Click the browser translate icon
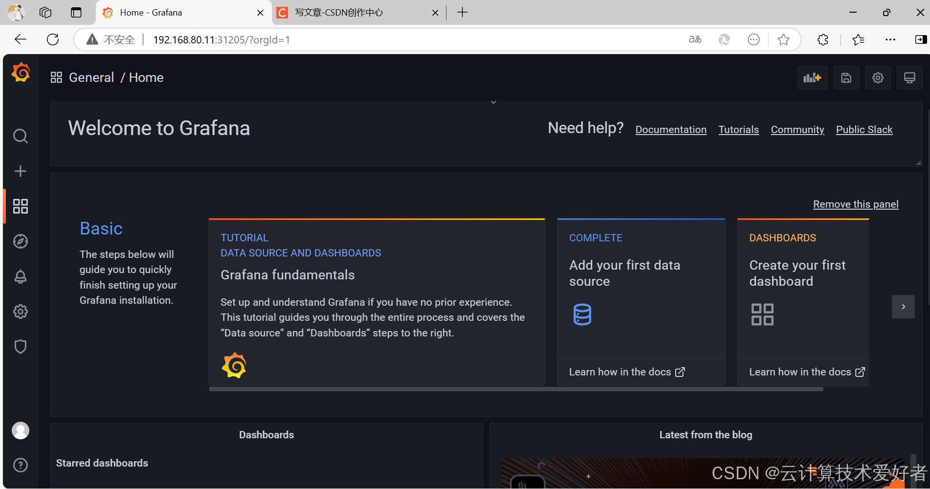This screenshot has height=489, width=930. click(695, 39)
